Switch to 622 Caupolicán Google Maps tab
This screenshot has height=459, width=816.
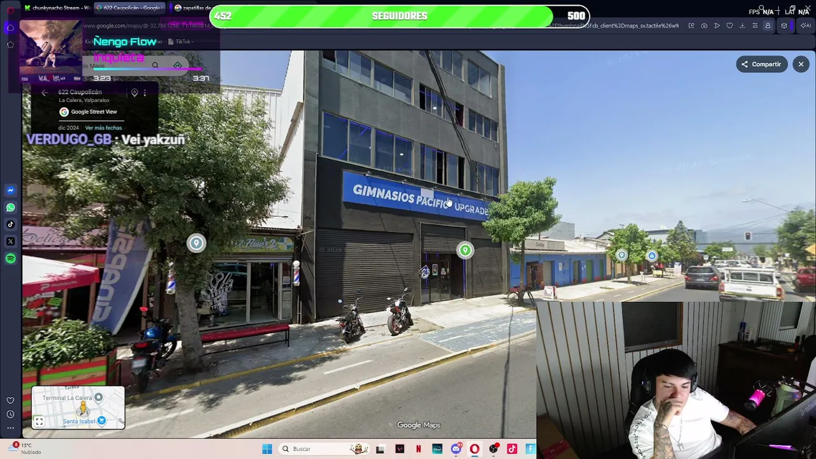(129, 8)
